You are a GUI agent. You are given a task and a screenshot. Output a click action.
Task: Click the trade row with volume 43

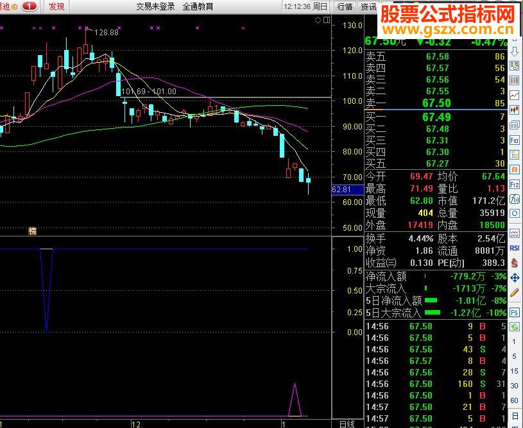point(436,349)
